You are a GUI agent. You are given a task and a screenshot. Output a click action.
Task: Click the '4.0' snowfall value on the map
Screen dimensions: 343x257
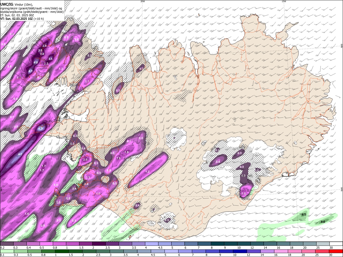[x=36, y=62]
